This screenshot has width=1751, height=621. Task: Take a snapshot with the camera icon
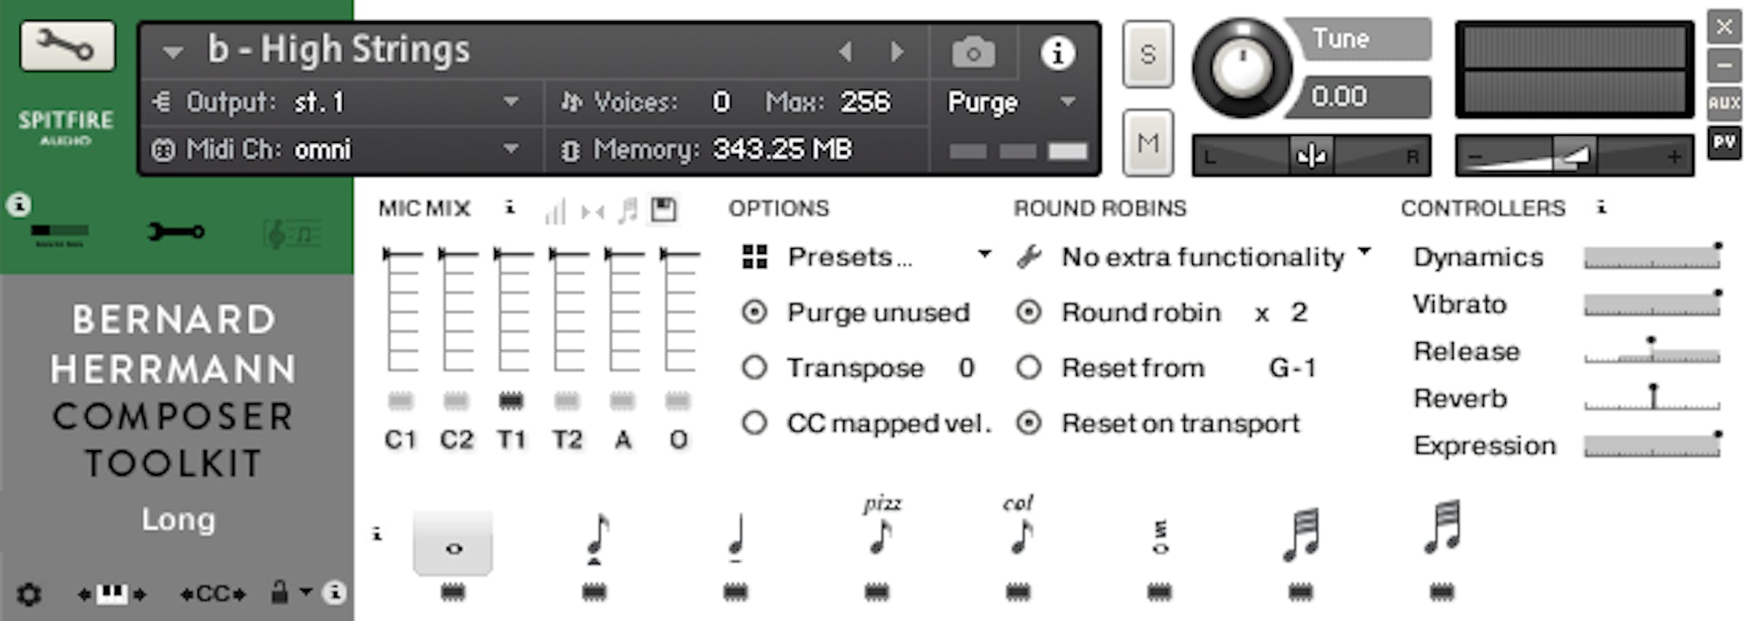click(973, 53)
